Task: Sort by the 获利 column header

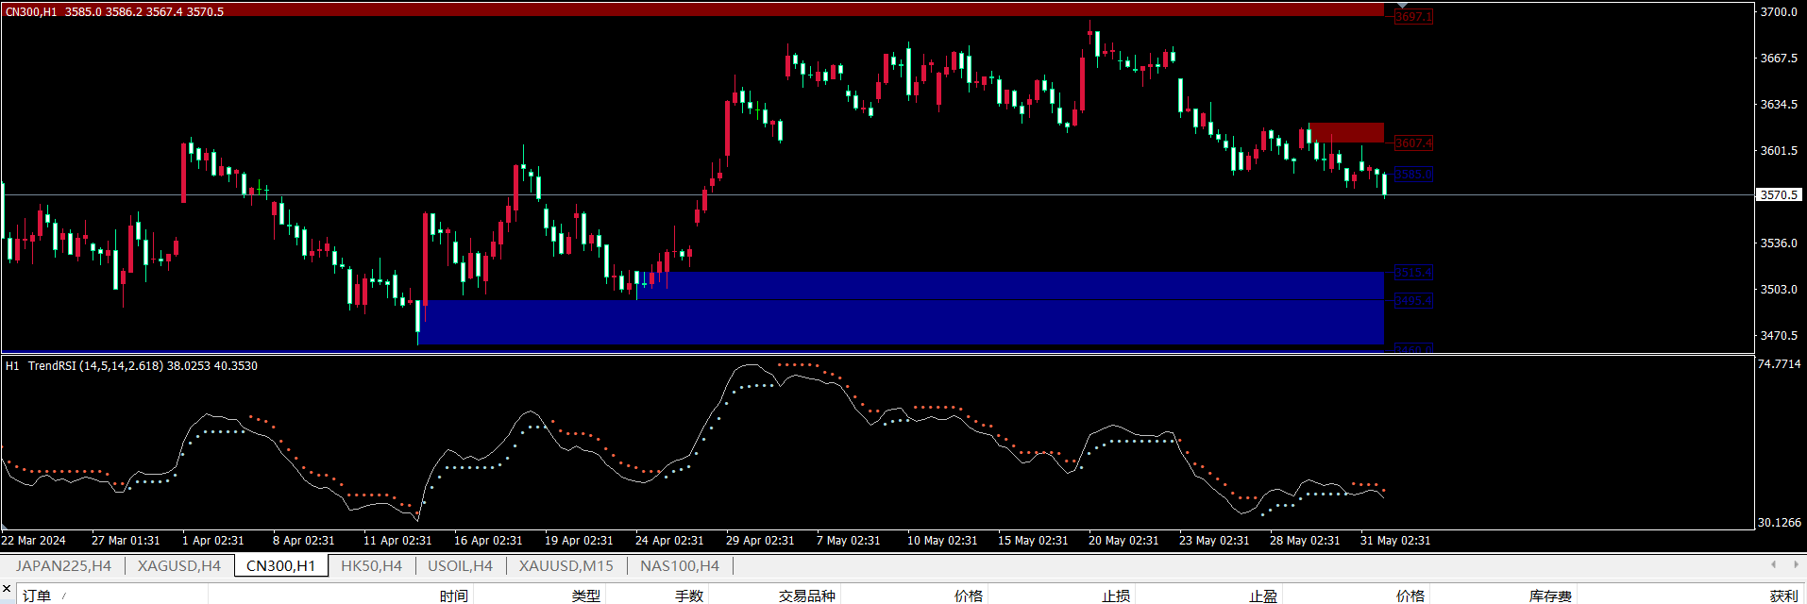Action: [1784, 596]
